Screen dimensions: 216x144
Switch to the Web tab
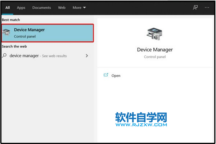click(x=62, y=8)
